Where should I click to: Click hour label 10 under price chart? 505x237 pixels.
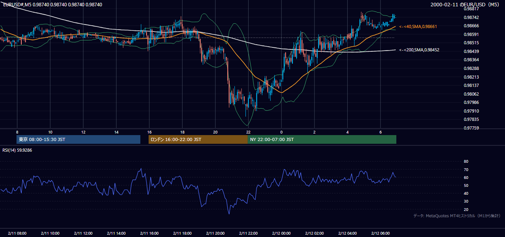pyautogui.click(x=50, y=132)
